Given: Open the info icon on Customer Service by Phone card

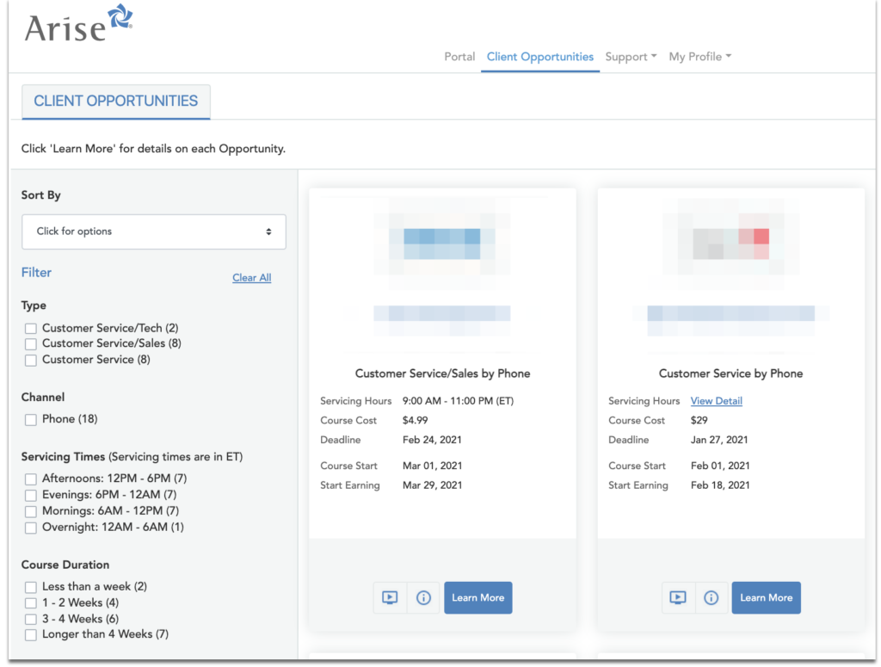Looking at the screenshot, I should pos(712,597).
